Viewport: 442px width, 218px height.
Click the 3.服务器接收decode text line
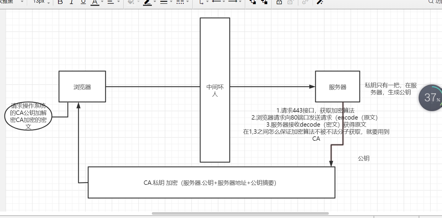316,125
